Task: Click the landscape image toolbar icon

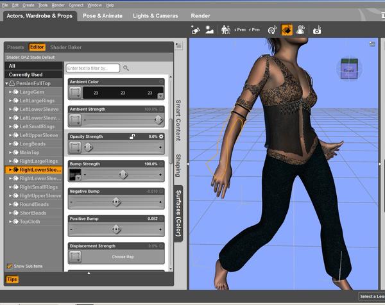Action: tap(209, 30)
